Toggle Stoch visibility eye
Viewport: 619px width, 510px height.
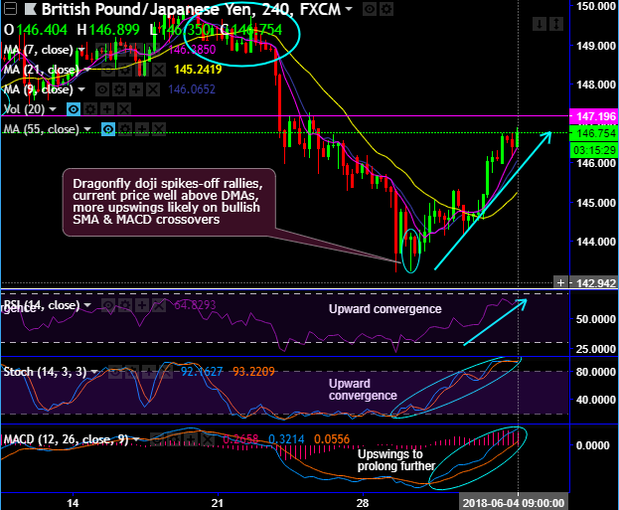click(x=115, y=372)
